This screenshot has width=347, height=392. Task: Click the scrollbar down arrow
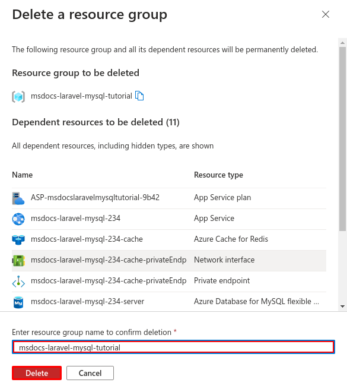coord(342,306)
